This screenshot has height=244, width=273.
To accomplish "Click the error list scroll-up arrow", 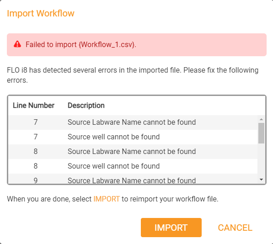I will tap(261, 119).
